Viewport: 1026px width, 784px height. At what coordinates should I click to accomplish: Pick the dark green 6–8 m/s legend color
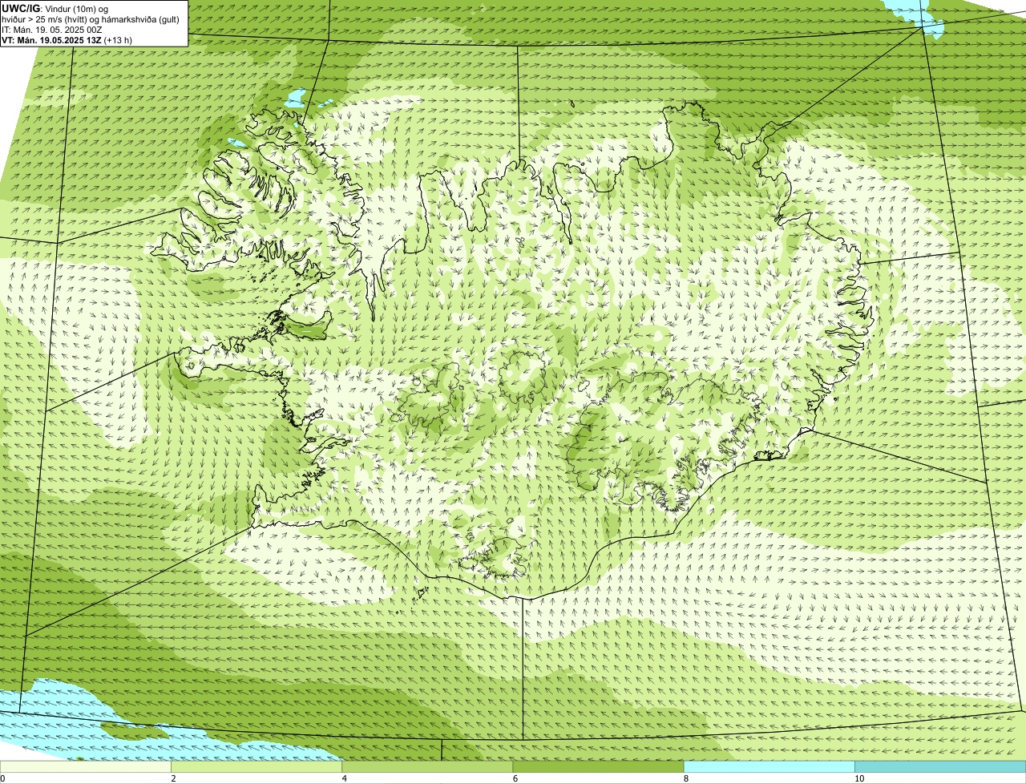(598, 766)
